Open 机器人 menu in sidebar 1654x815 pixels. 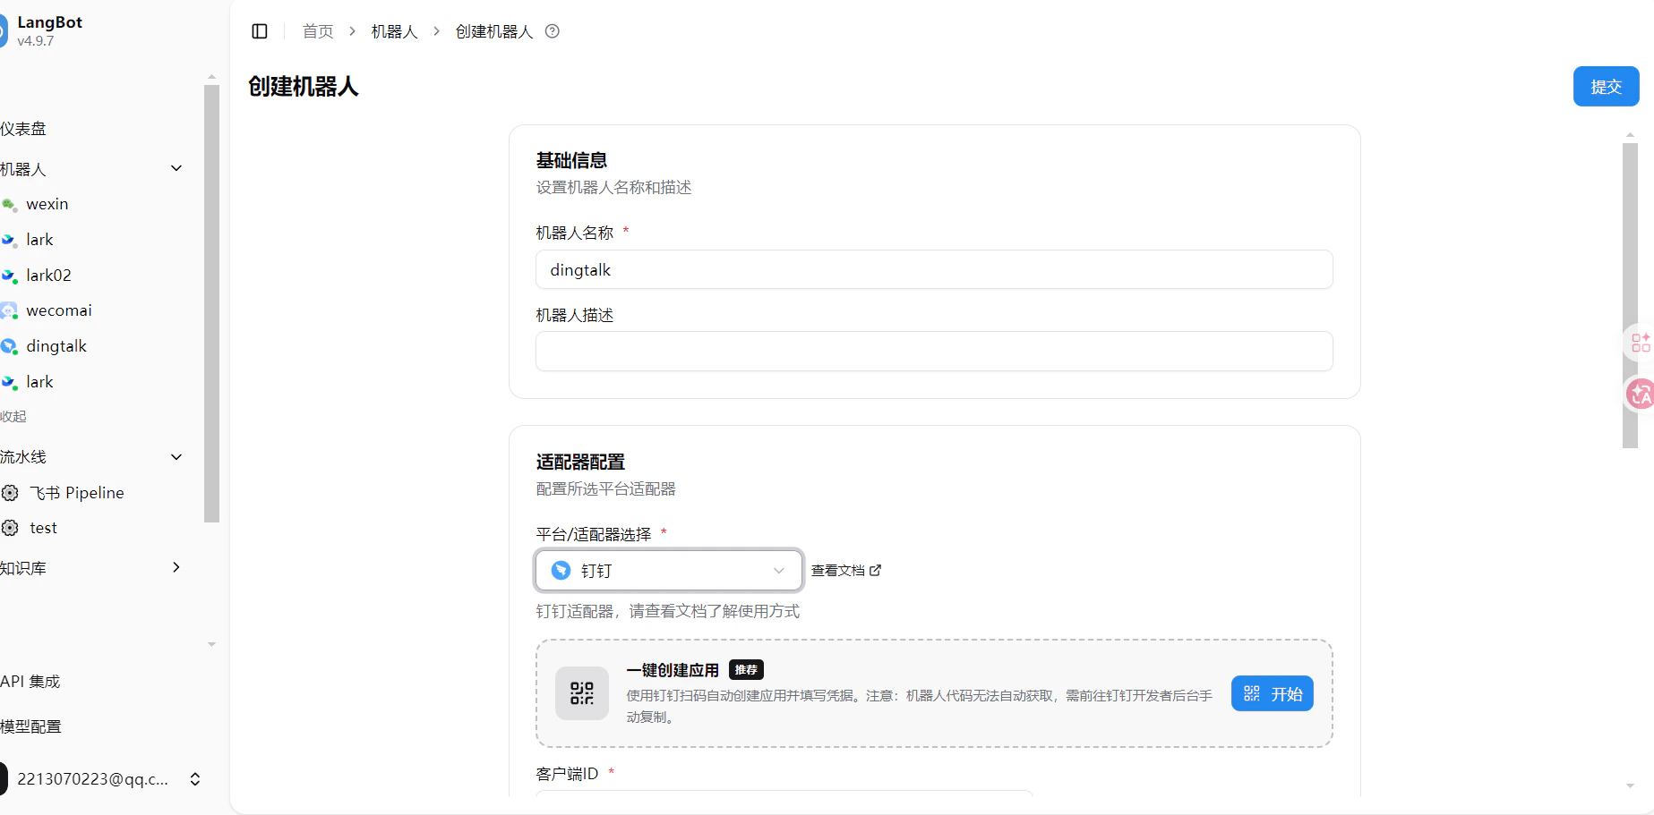(23, 169)
